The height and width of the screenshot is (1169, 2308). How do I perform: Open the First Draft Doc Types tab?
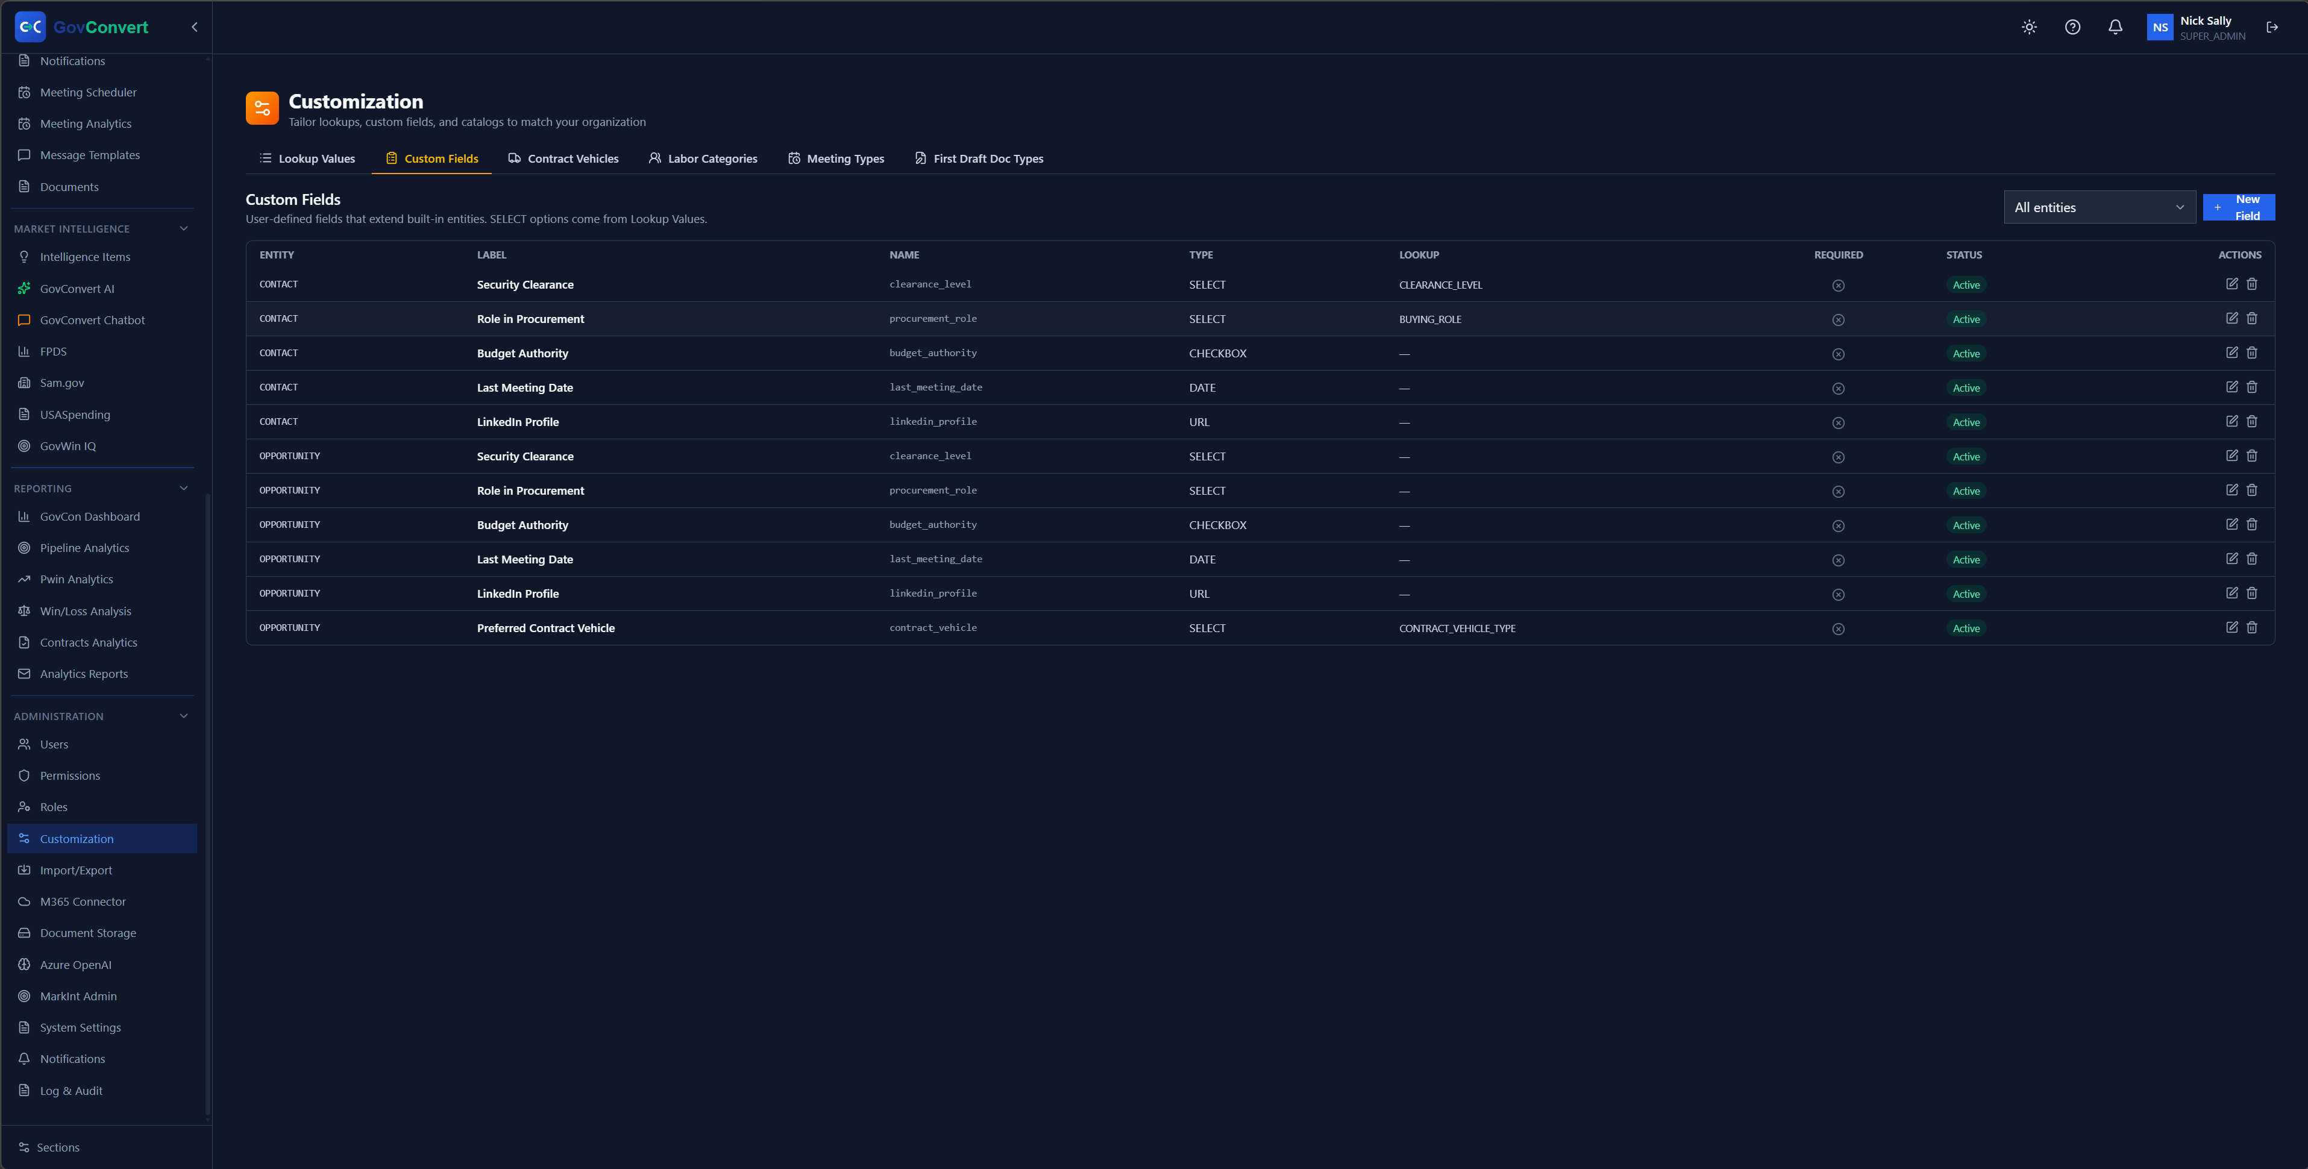point(979,158)
